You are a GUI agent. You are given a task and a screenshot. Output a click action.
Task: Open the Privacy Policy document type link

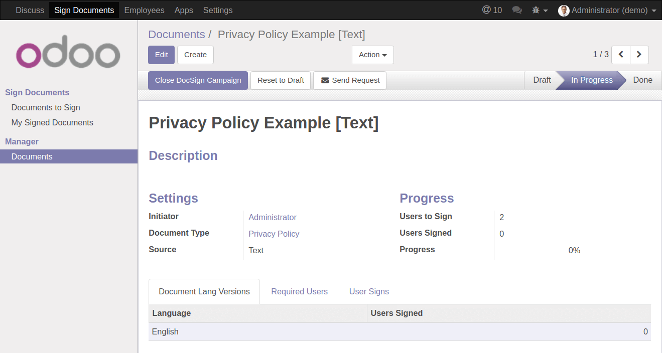[x=274, y=234]
